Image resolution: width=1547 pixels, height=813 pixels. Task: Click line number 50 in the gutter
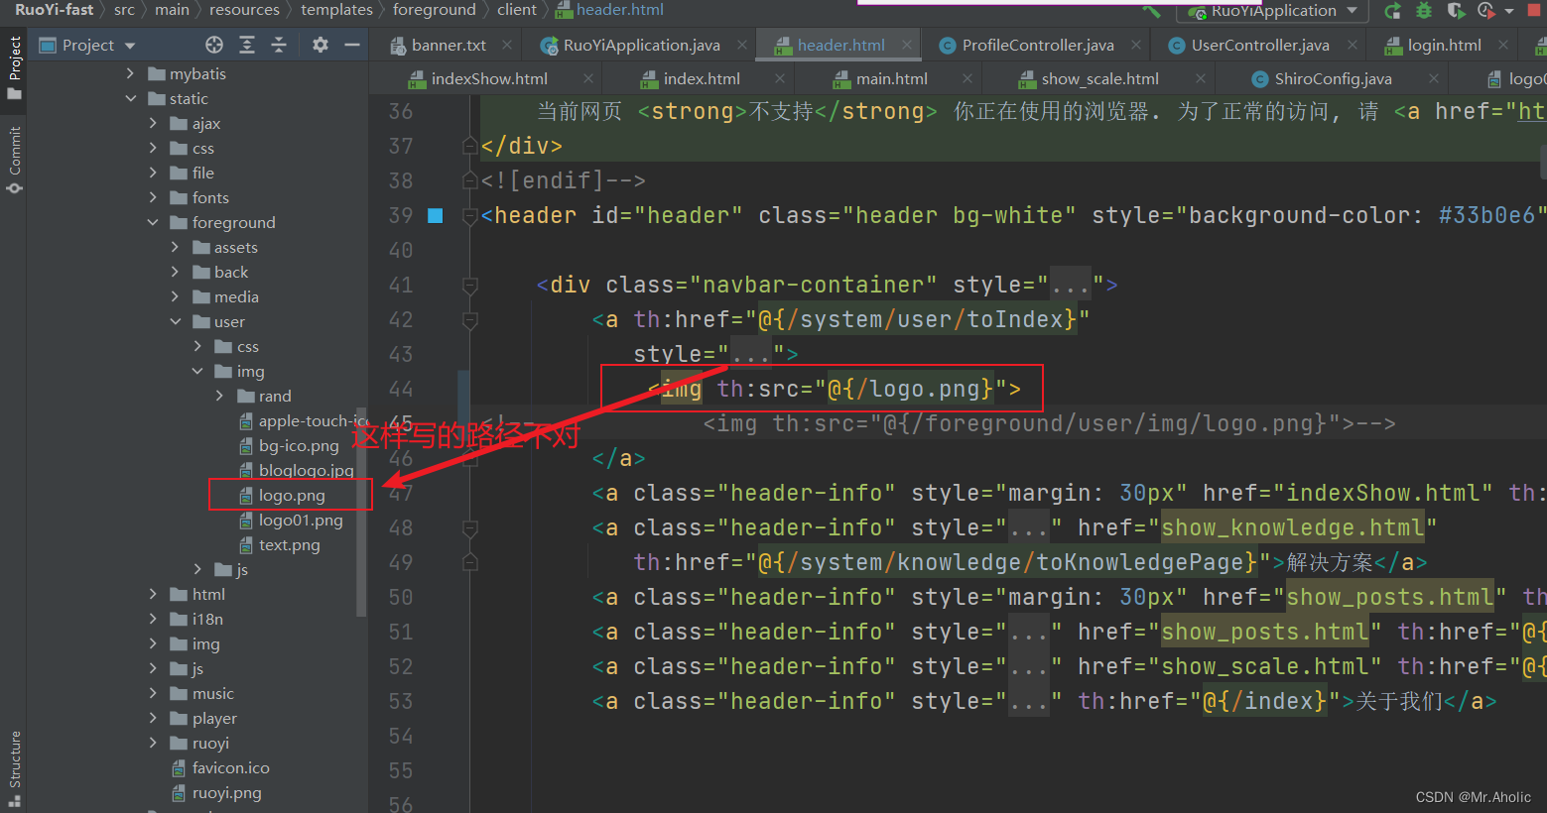tap(401, 597)
